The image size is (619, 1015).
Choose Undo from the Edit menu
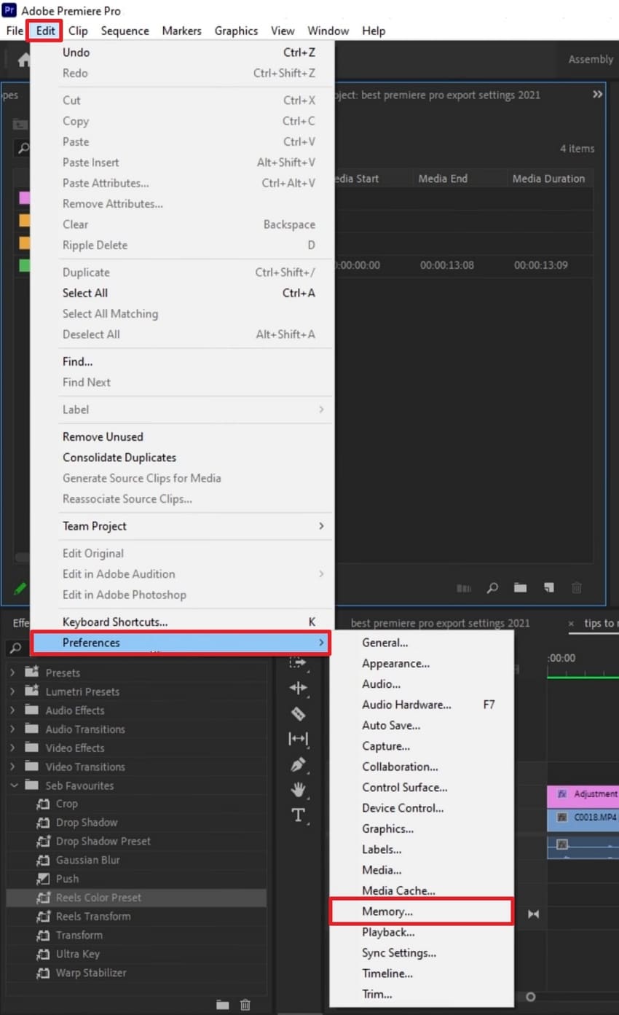[182, 52]
